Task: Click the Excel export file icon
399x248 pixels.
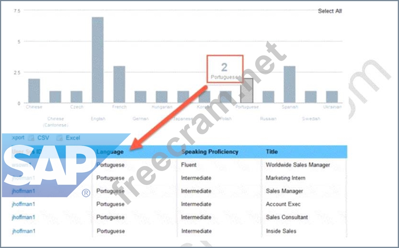Action: [x=59, y=138]
